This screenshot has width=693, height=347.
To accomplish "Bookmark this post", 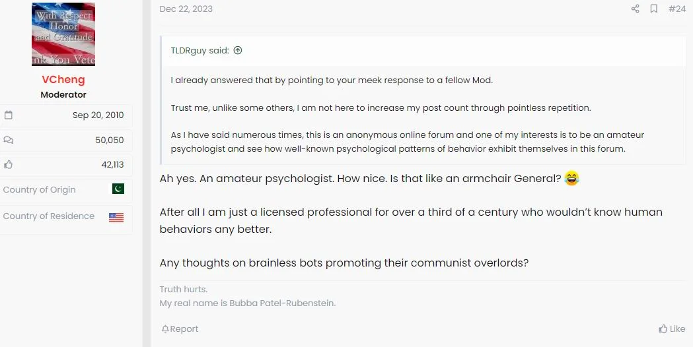I will pyautogui.click(x=653, y=9).
